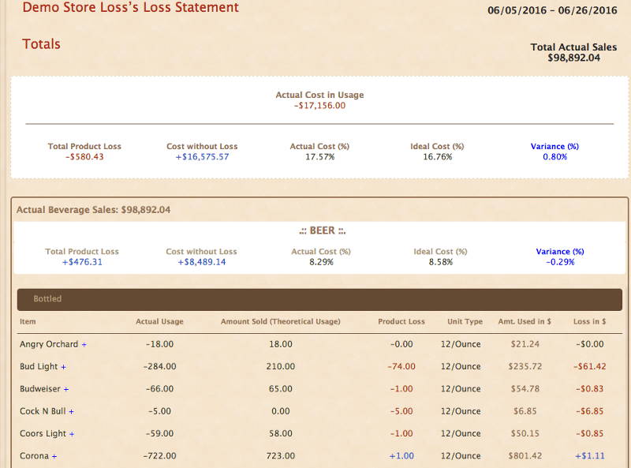Click Total Actual Sales value $98,892.04

573,58
